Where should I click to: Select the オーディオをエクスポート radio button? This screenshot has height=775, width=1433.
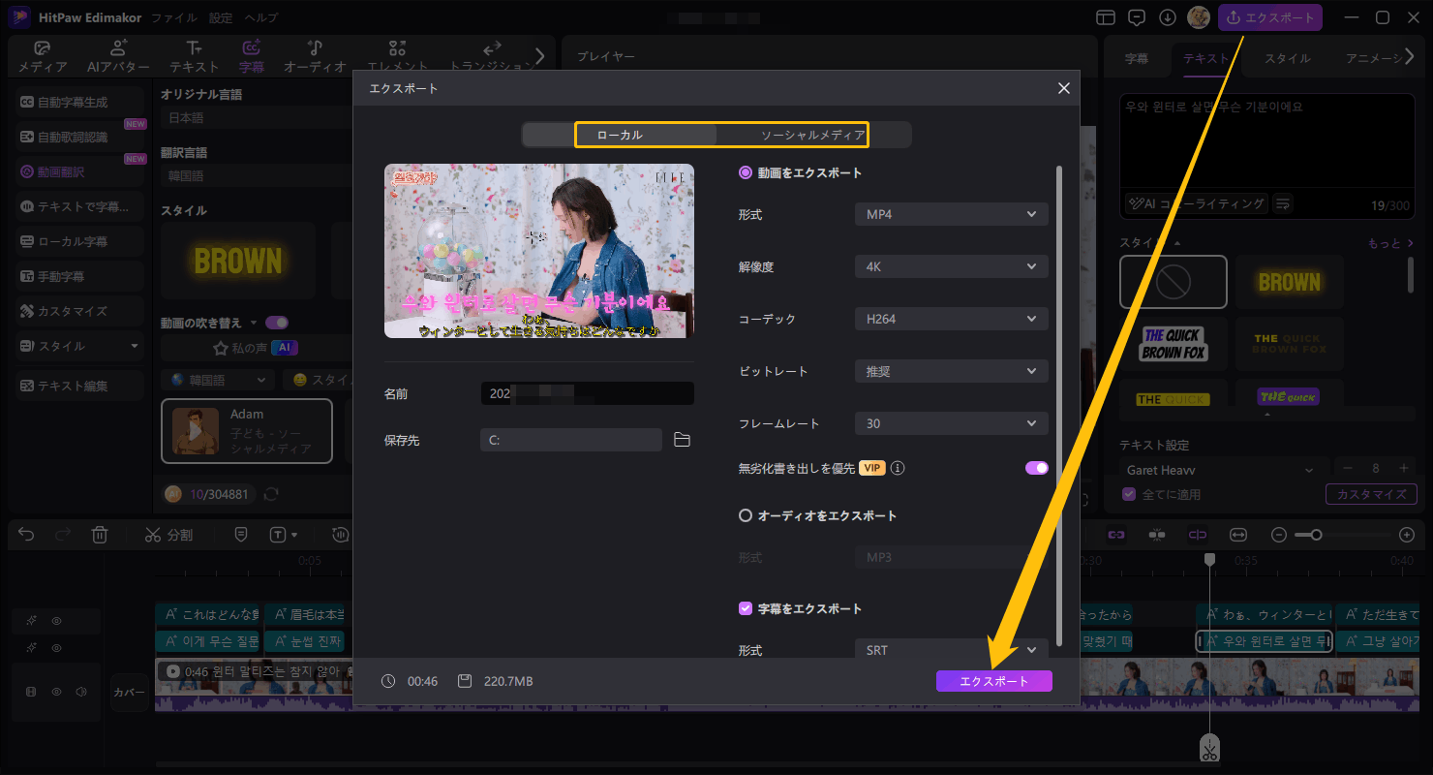pyautogui.click(x=746, y=515)
